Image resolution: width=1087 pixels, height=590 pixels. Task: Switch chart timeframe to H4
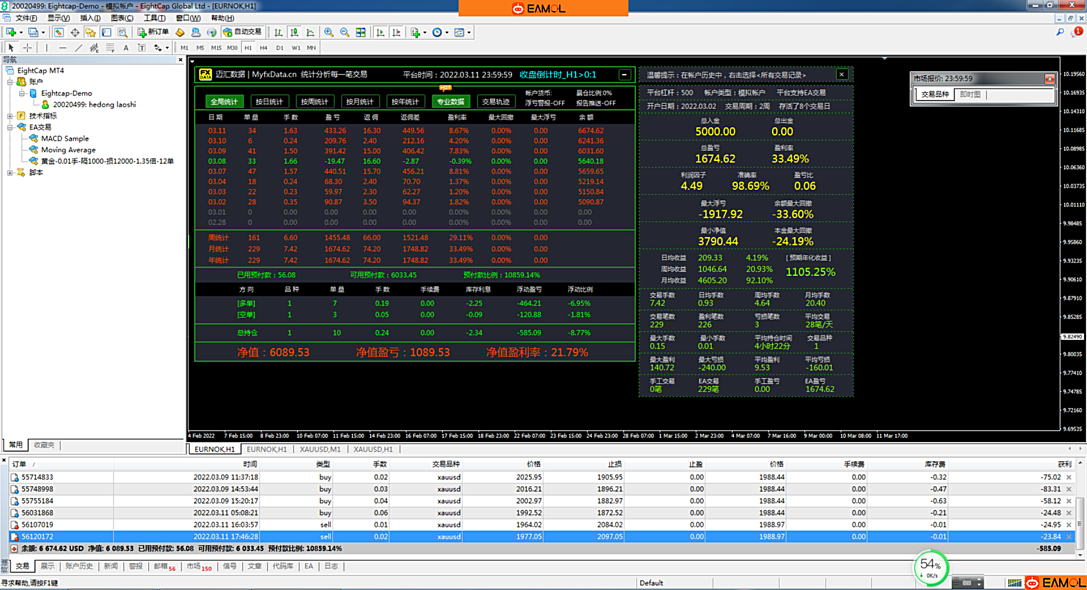263,48
